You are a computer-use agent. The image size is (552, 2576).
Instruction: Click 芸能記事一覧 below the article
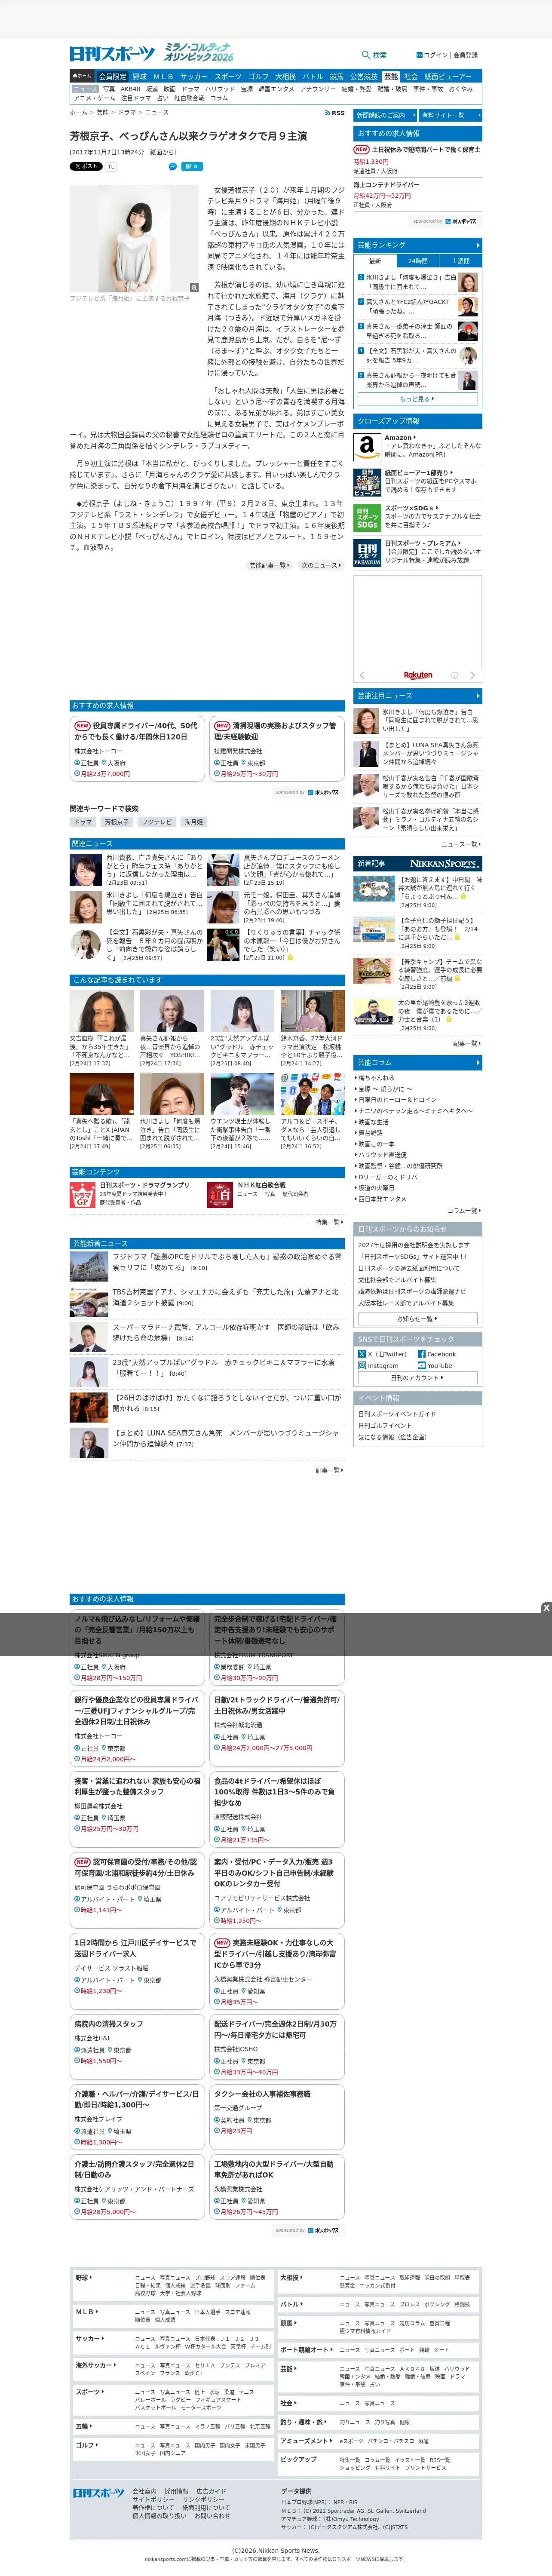270,565
